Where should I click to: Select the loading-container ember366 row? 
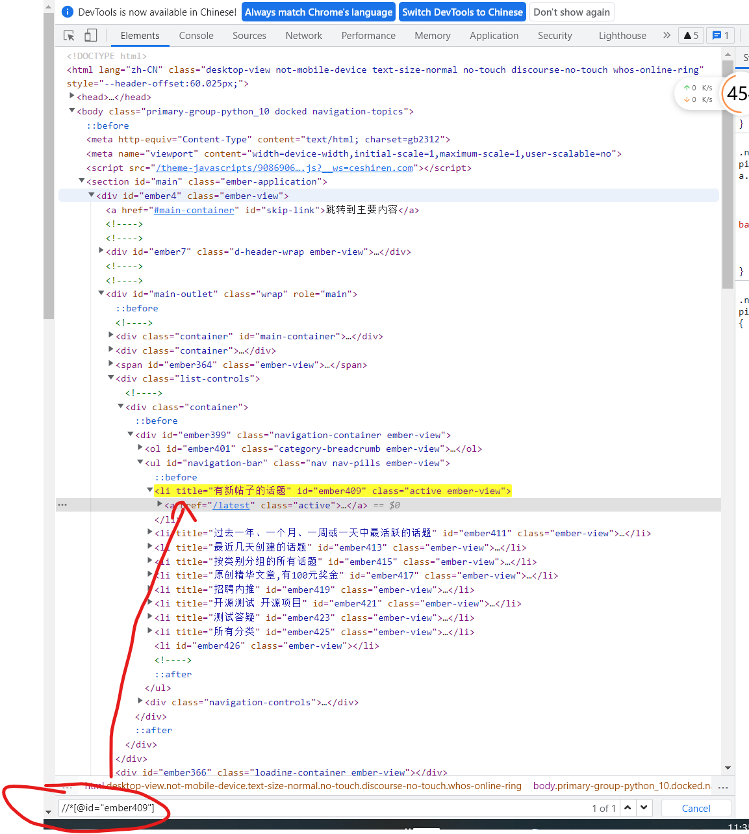pos(281,772)
